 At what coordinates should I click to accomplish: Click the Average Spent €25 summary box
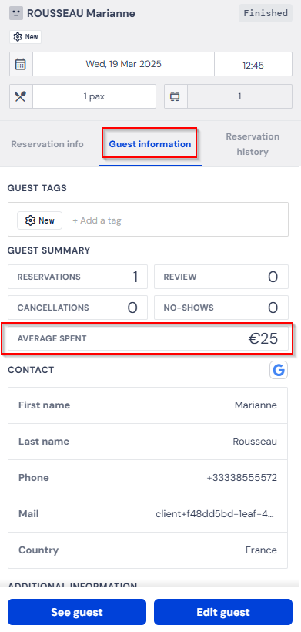(148, 338)
